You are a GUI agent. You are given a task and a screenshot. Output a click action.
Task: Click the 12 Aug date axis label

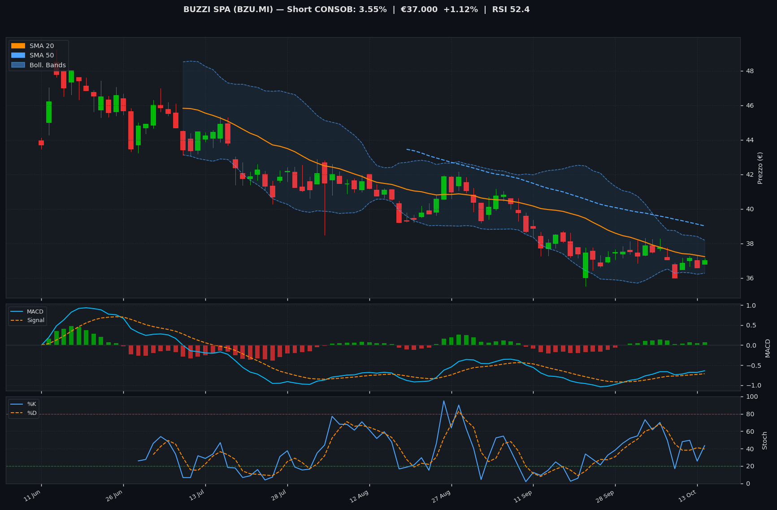click(x=360, y=496)
